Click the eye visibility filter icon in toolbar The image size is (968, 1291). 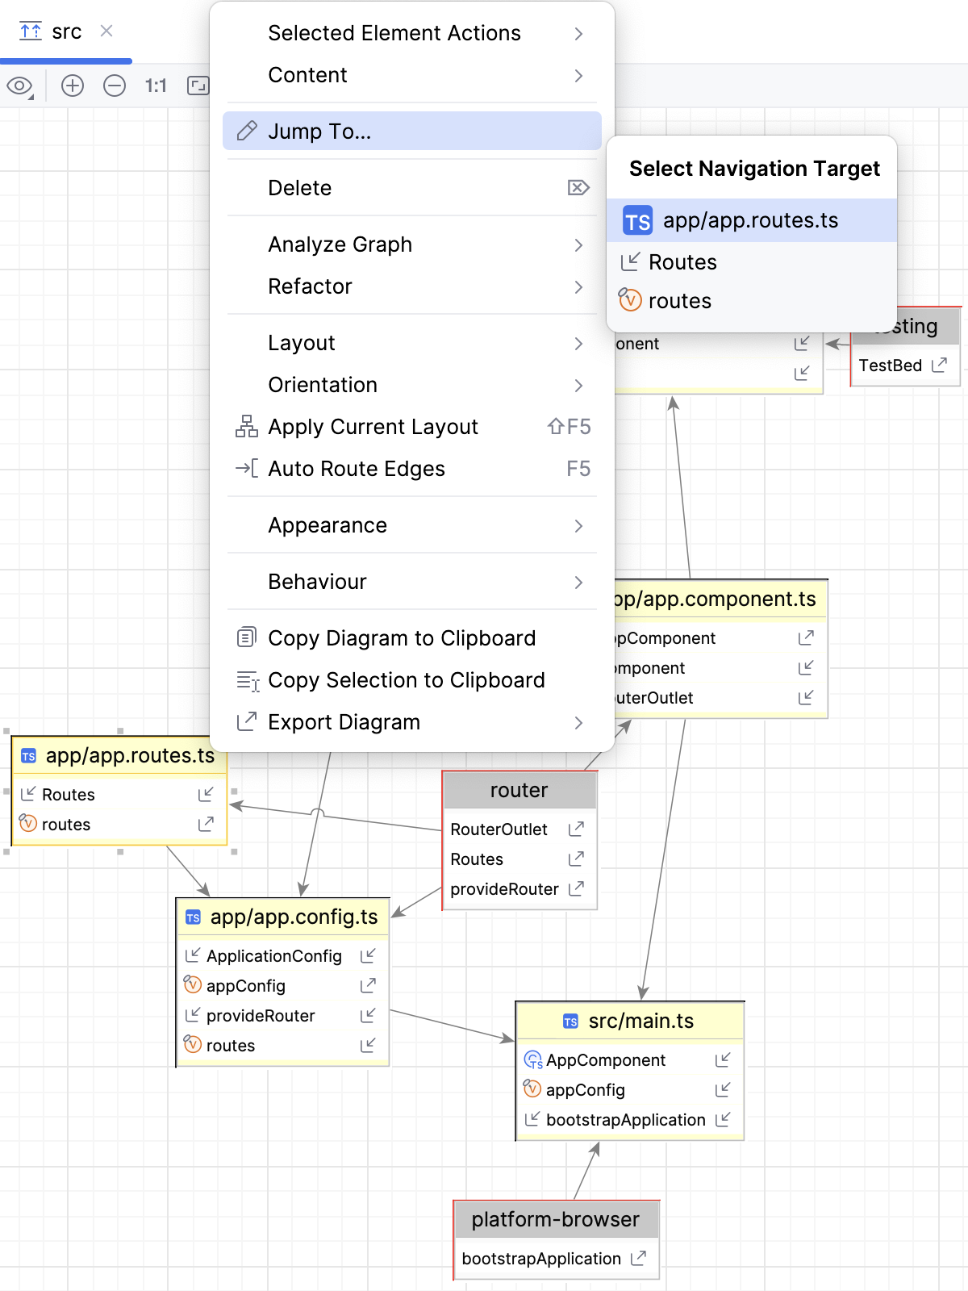coord(19,86)
